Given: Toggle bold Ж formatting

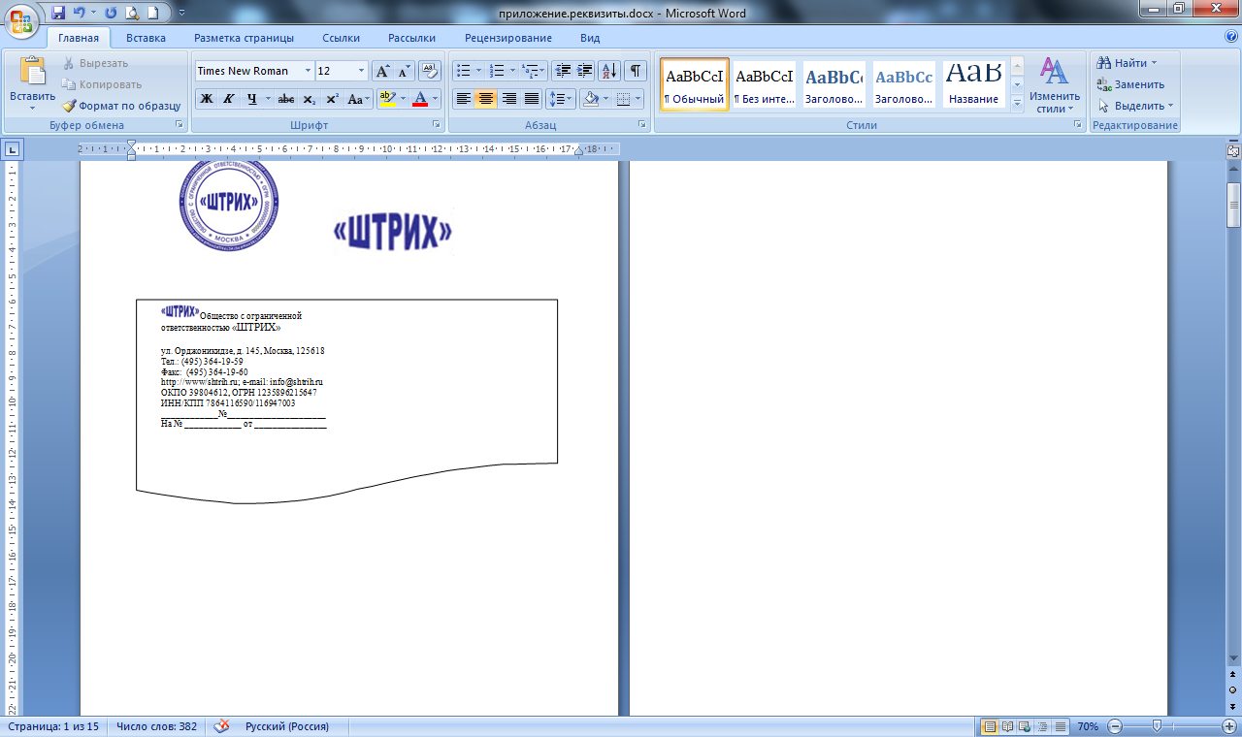Looking at the screenshot, I should pyautogui.click(x=206, y=99).
